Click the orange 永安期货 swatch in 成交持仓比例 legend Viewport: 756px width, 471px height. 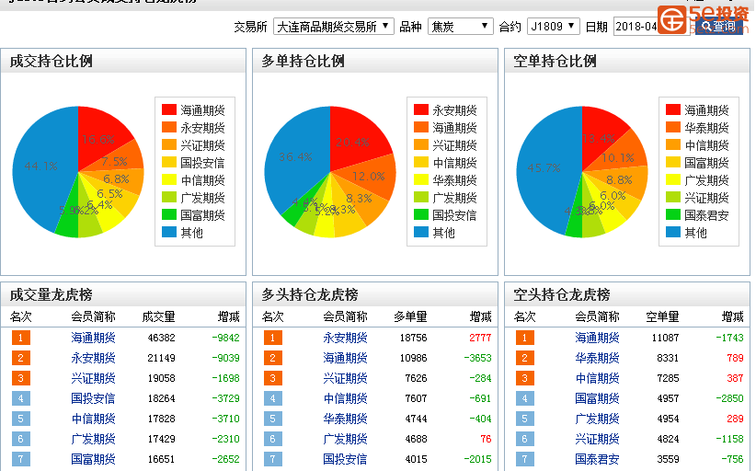[168, 127]
